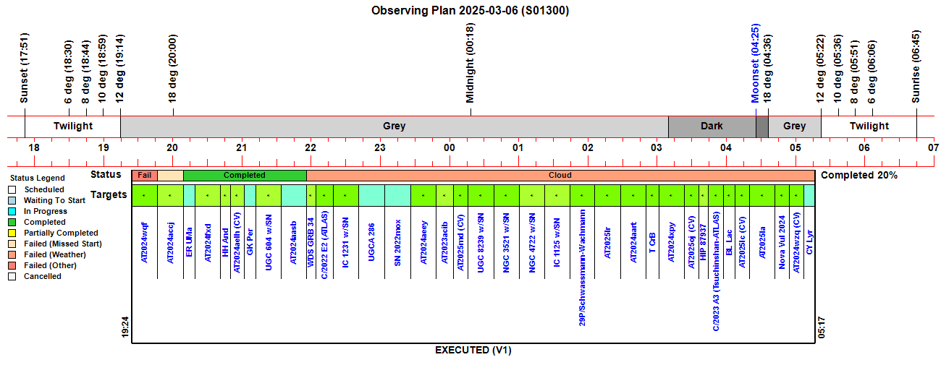This screenshot has height=365, width=941.
Task: Select the Dark sky band
Action: click(x=712, y=126)
